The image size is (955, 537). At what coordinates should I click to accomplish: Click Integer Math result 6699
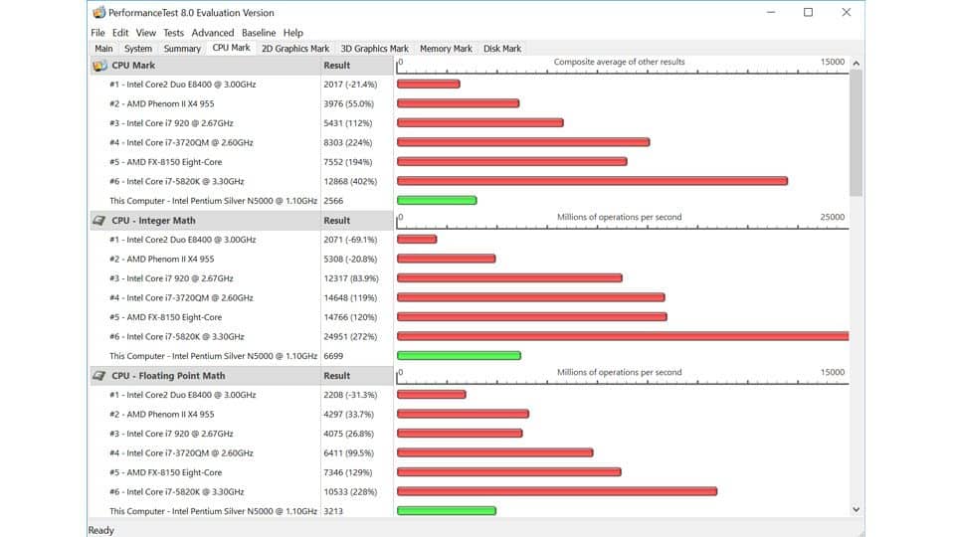click(334, 356)
